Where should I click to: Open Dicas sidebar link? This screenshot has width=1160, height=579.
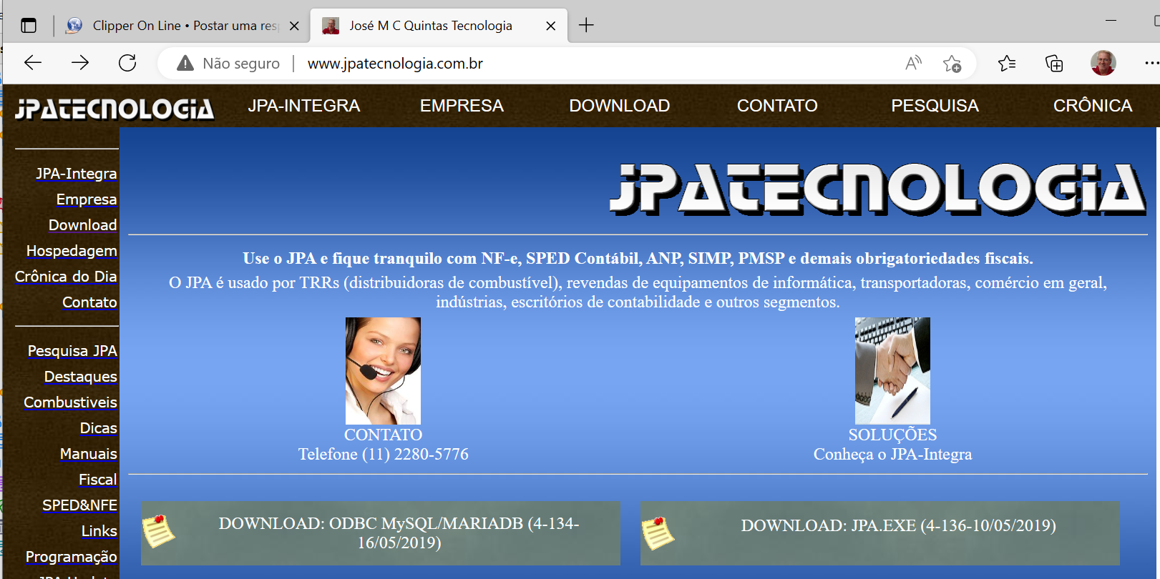pos(99,428)
